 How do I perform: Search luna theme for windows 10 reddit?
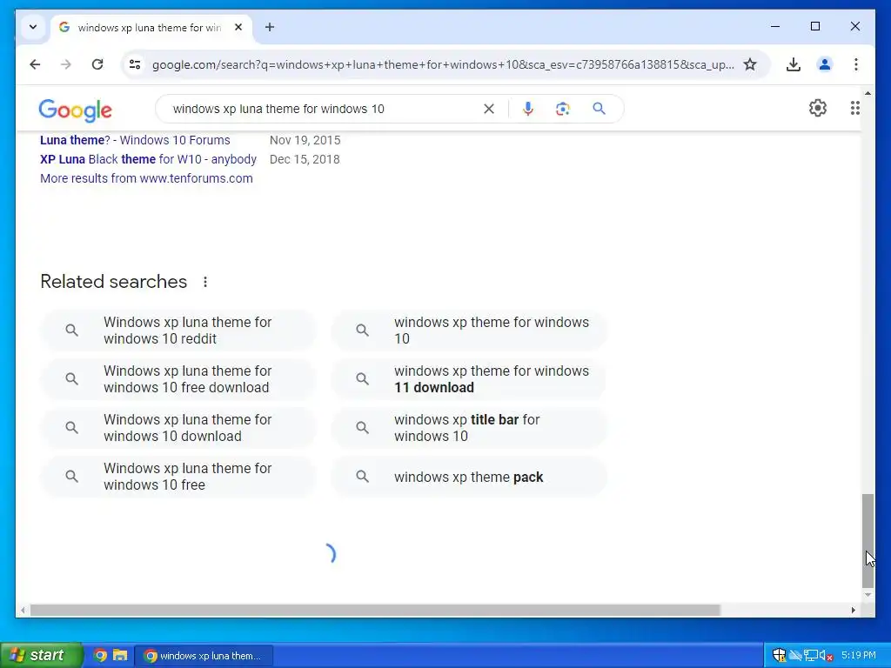click(178, 330)
